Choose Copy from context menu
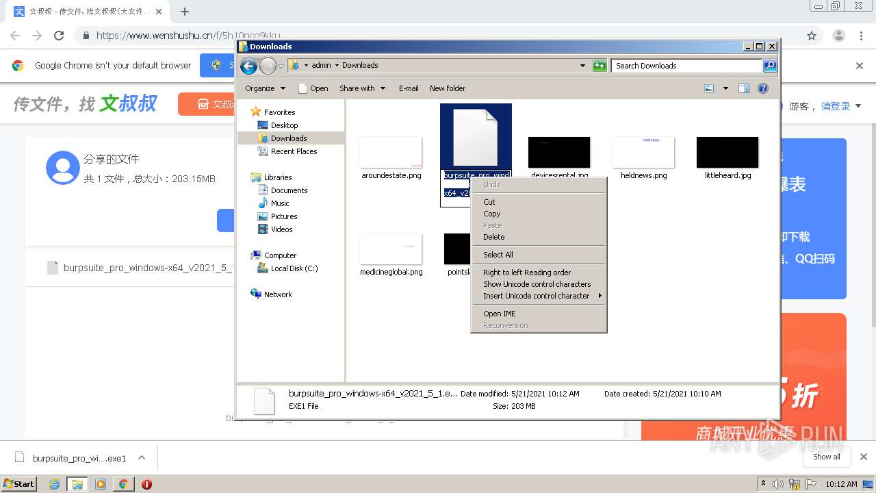 (x=539, y=214)
